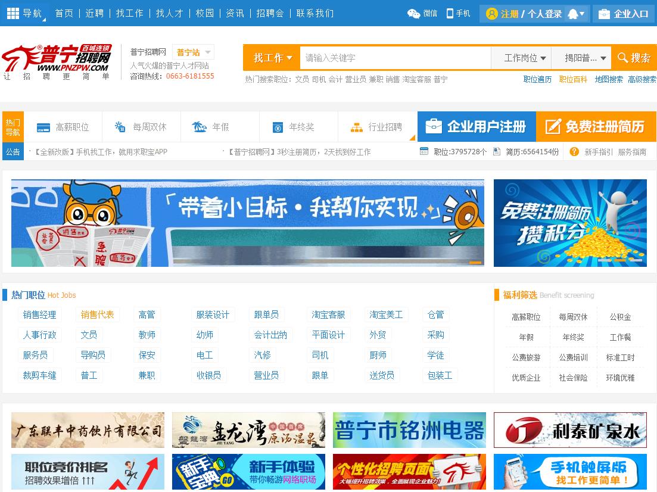Open 资讯 in top navigation
Screen dimensions: 657x492
pos(235,14)
